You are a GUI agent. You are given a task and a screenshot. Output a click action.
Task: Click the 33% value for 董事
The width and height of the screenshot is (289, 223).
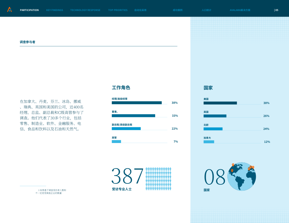(175, 116)
